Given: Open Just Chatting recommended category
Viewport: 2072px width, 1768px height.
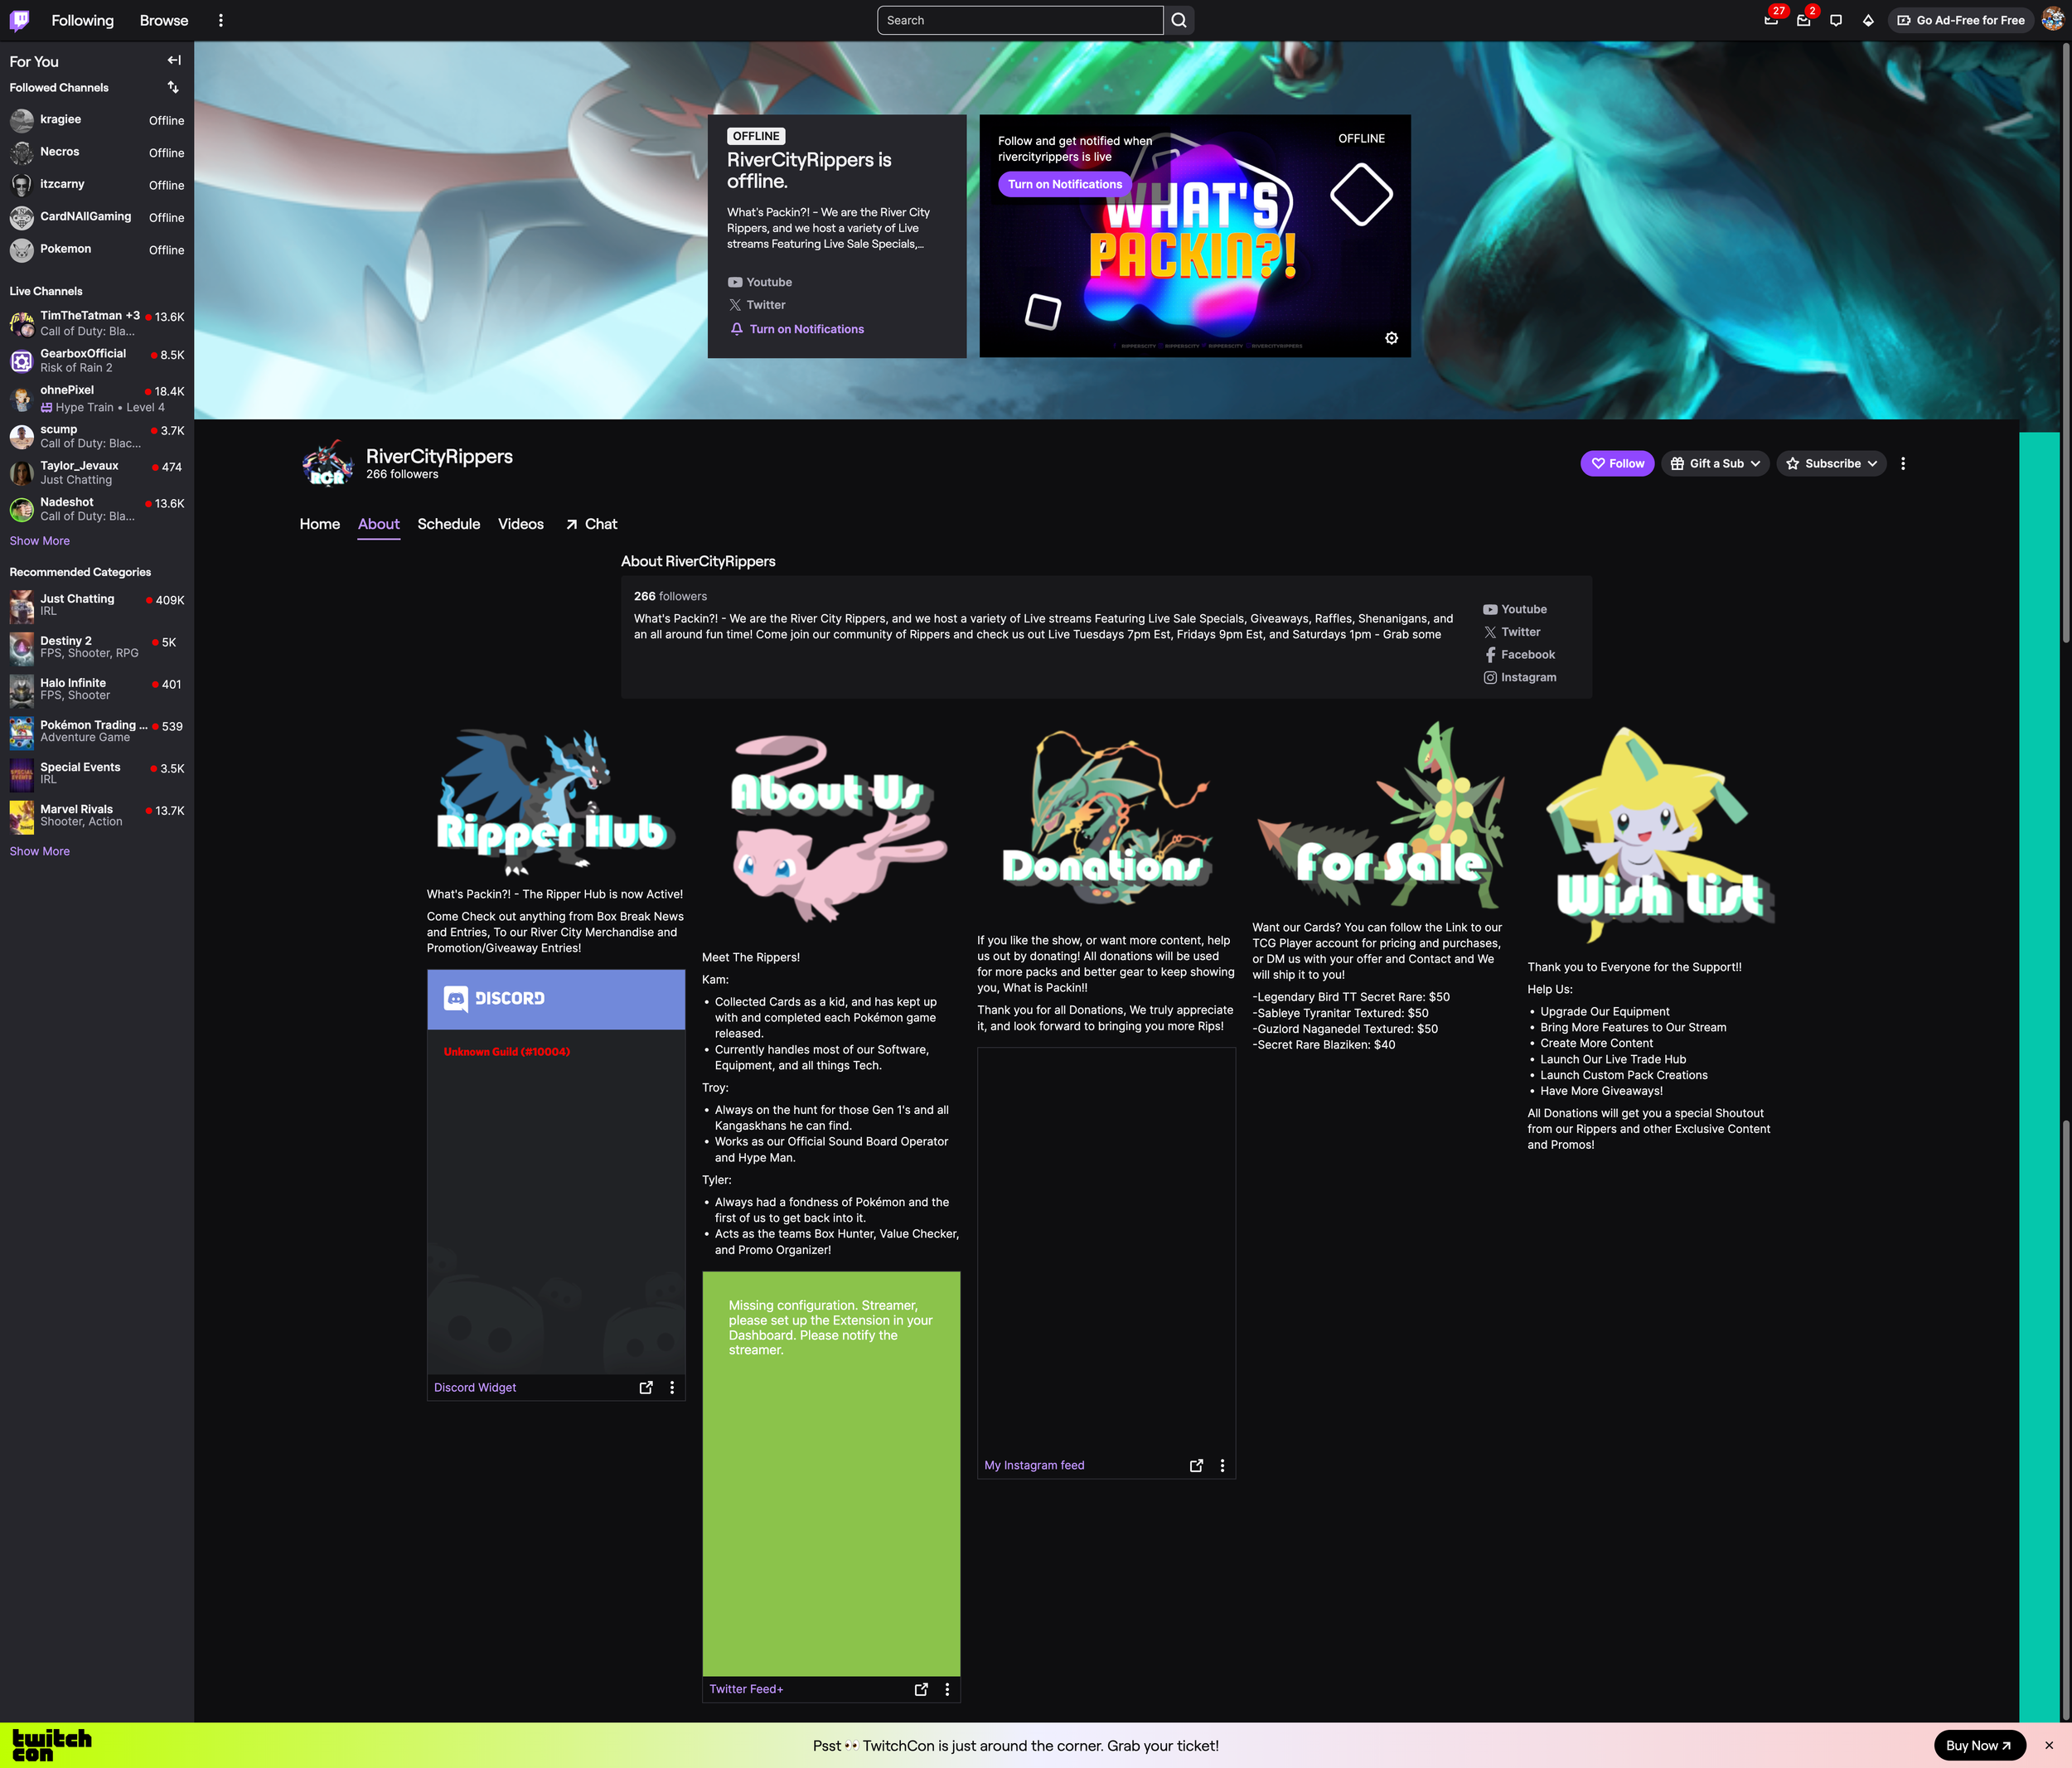Looking at the screenshot, I should [97, 605].
